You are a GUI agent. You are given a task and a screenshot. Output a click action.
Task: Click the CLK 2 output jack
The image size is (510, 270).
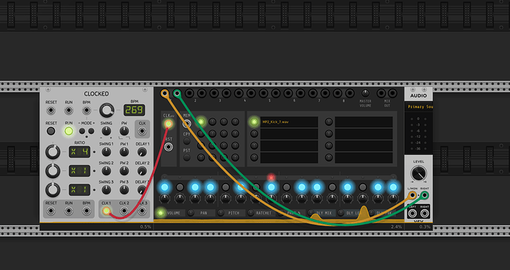(124, 211)
